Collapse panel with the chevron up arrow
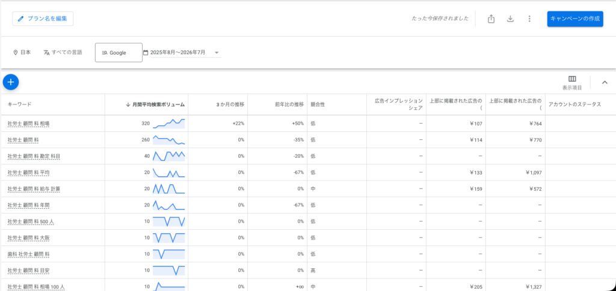Image resolution: width=616 pixels, height=291 pixels. 605,82
